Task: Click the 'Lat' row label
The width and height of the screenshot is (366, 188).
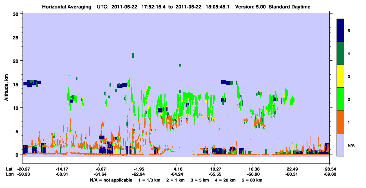Action: point(9,169)
